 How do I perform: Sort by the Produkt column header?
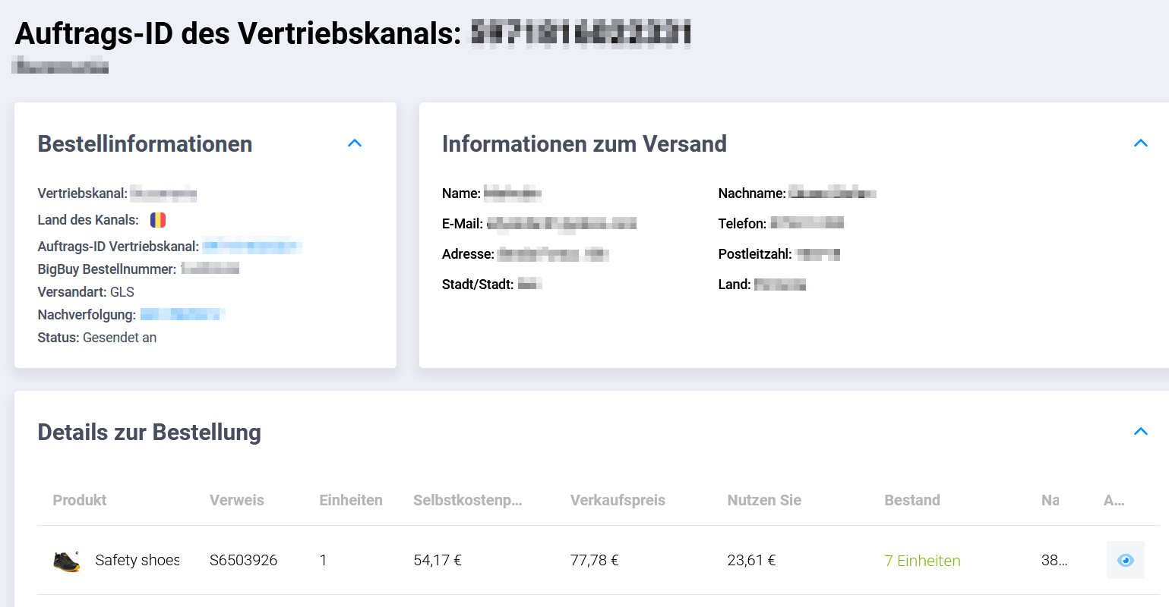click(x=80, y=500)
